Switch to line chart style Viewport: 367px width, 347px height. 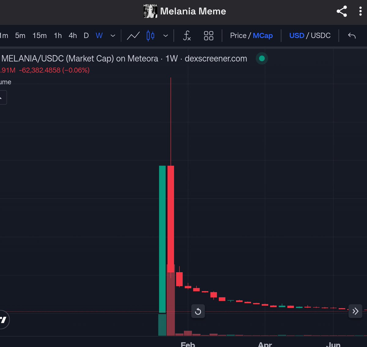pos(133,36)
